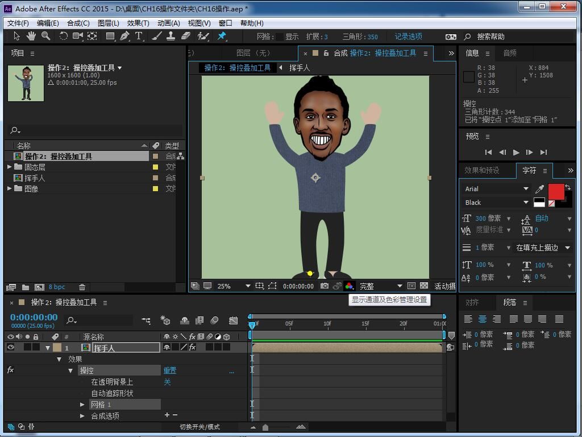The image size is (582, 437).
Task: Select the Rectangle shape tool
Action: point(110,36)
